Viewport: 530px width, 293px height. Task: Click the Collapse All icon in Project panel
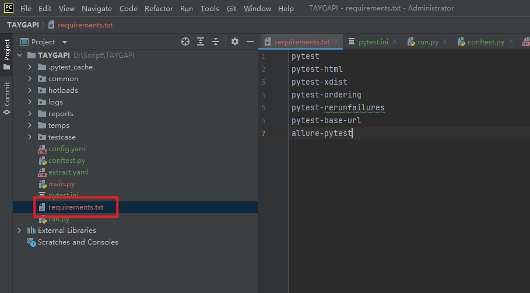click(216, 41)
